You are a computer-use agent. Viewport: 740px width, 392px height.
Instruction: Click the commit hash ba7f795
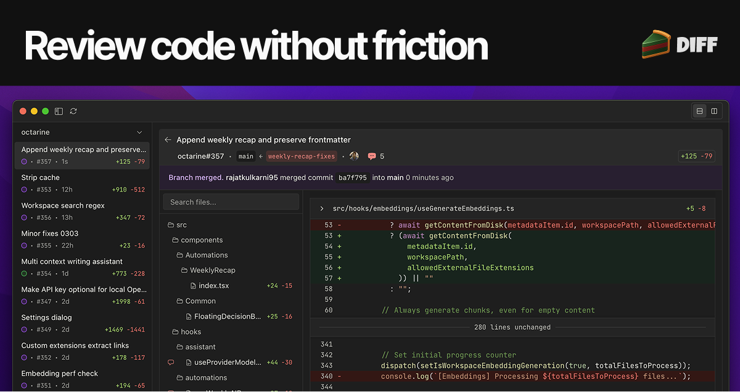(x=353, y=178)
